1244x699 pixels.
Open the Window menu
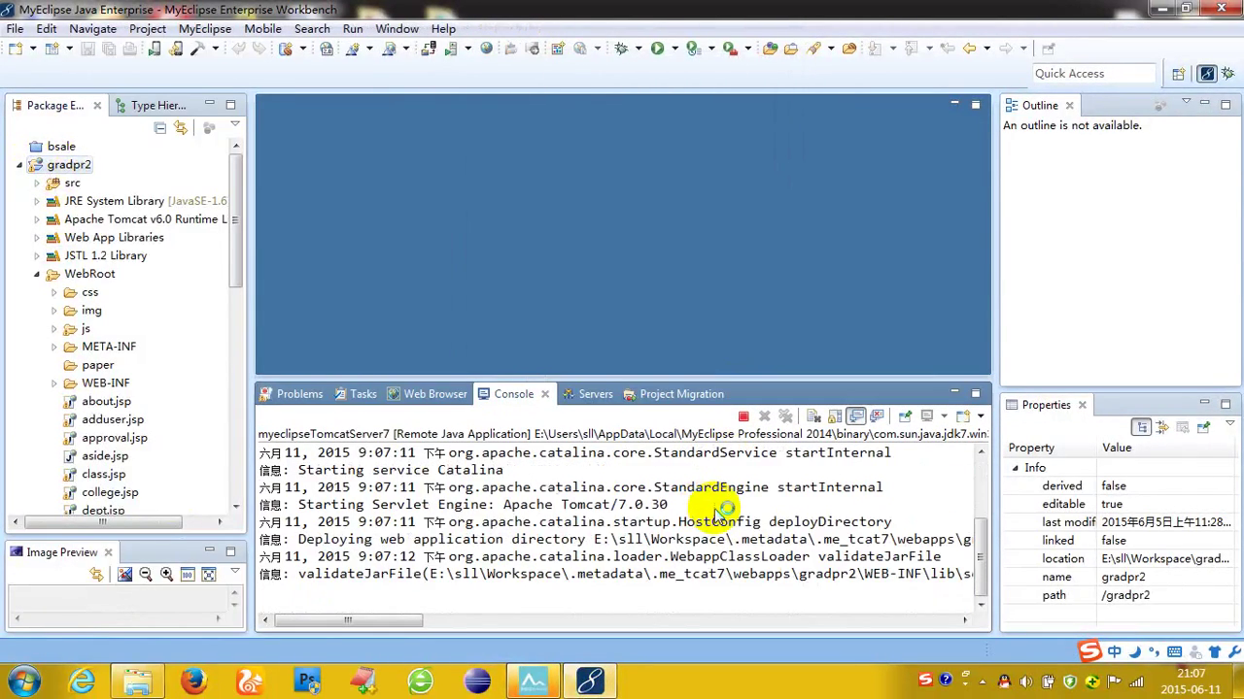[397, 29]
